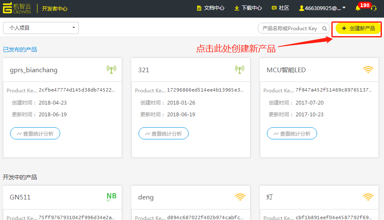View 查看统计分析 for MCU智能LED
The height and width of the screenshot is (220, 384).
(292, 134)
